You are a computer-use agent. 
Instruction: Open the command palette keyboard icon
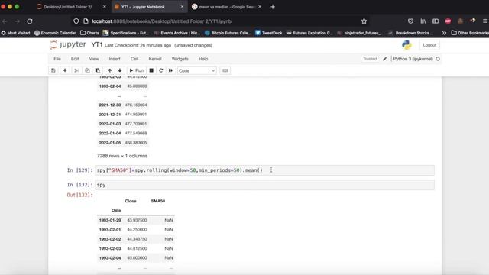pos(225,70)
